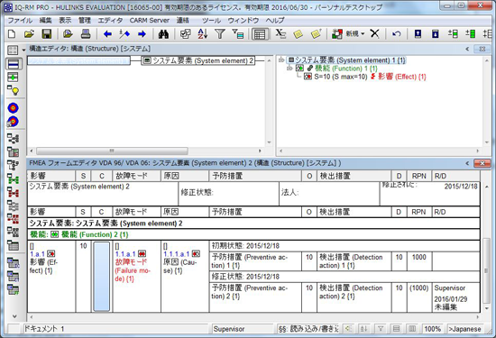Click the first yellow note icon in toolbar
Image resolution: width=496 pixels, height=338 pixels.
(298, 34)
